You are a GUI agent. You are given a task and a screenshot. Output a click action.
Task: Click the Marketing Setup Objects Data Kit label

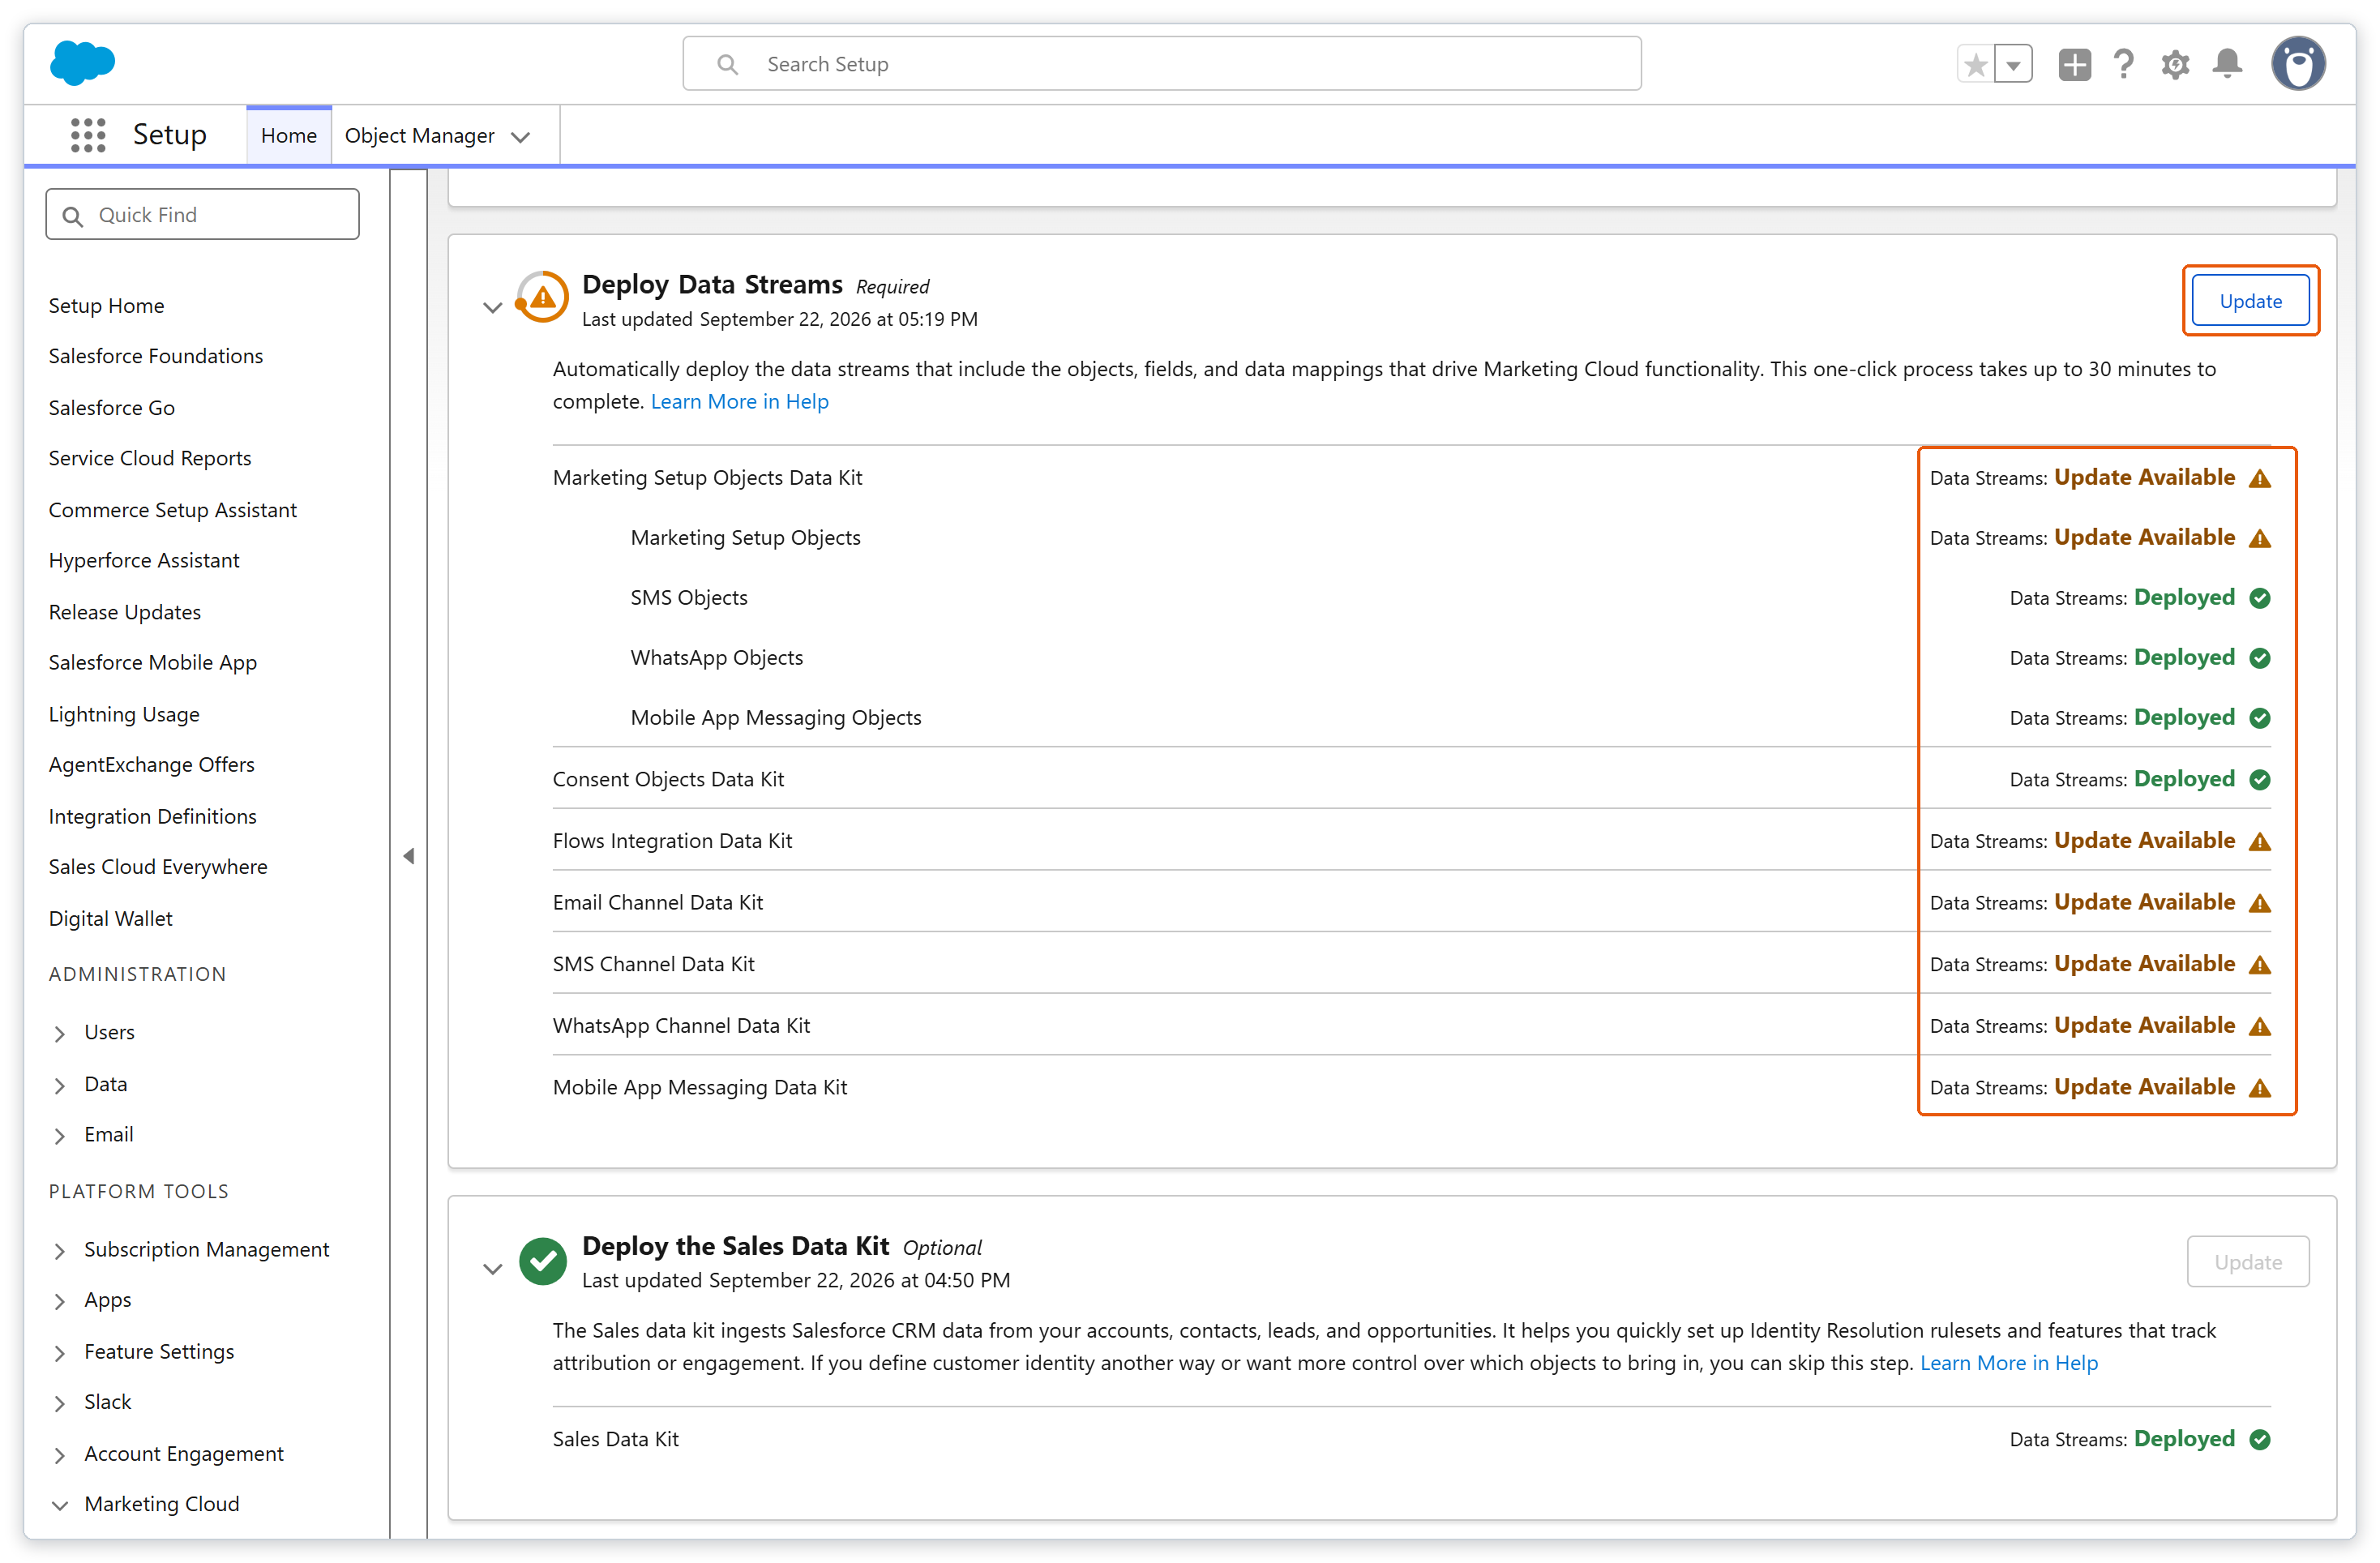[707, 477]
